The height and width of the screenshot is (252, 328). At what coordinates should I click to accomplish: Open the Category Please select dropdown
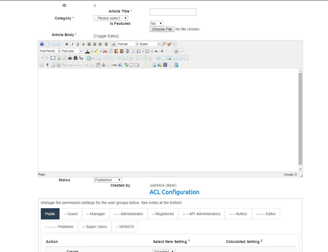point(111,18)
